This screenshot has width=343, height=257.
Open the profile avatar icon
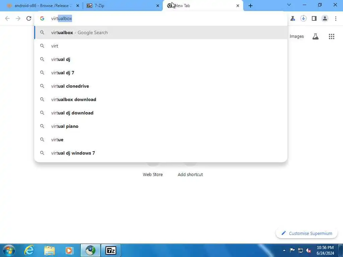tap(325, 19)
